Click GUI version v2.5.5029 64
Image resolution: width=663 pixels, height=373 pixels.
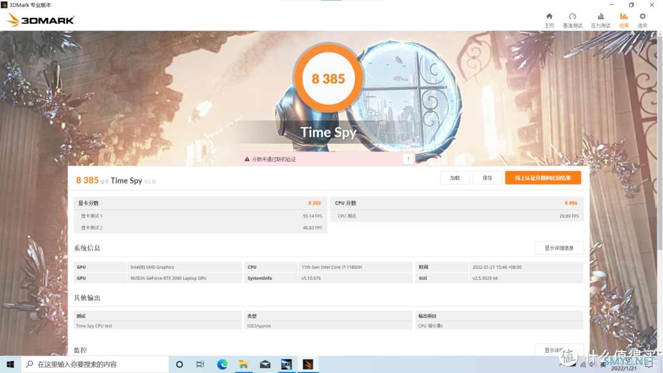pyautogui.click(x=484, y=278)
